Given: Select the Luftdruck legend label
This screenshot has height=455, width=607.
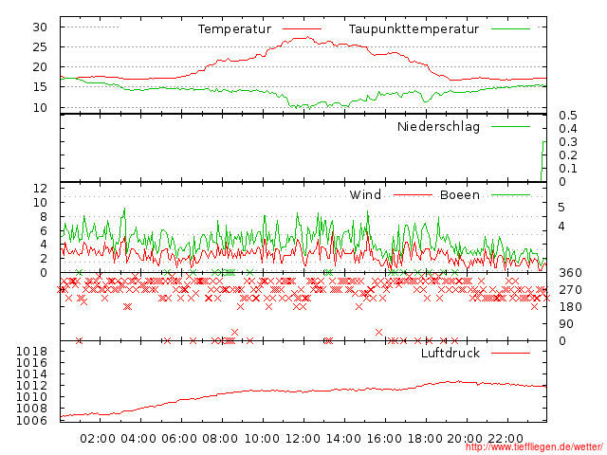Looking at the screenshot, I should pyautogui.click(x=451, y=353).
